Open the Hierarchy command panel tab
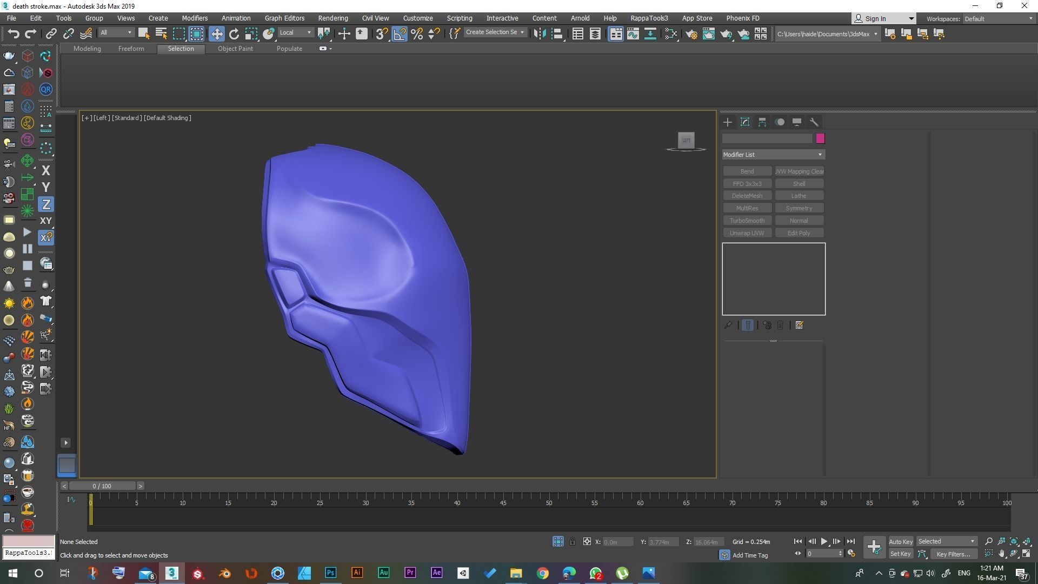This screenshot has width=1038, height=584. pyautogui.click(x=762, y=122)
